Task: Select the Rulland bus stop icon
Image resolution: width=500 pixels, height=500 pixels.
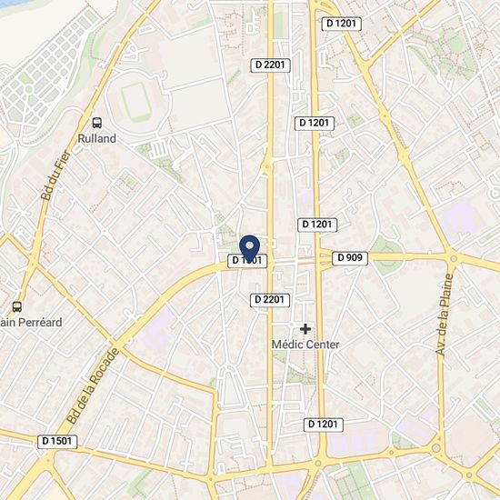Action: [97, 123]
